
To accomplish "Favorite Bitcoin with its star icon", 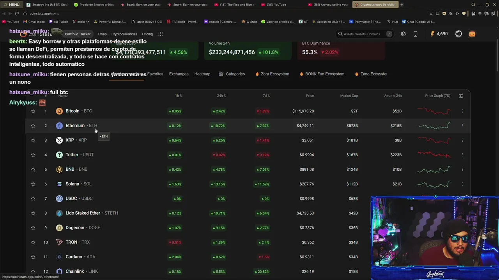I will [x=33, y=111].
